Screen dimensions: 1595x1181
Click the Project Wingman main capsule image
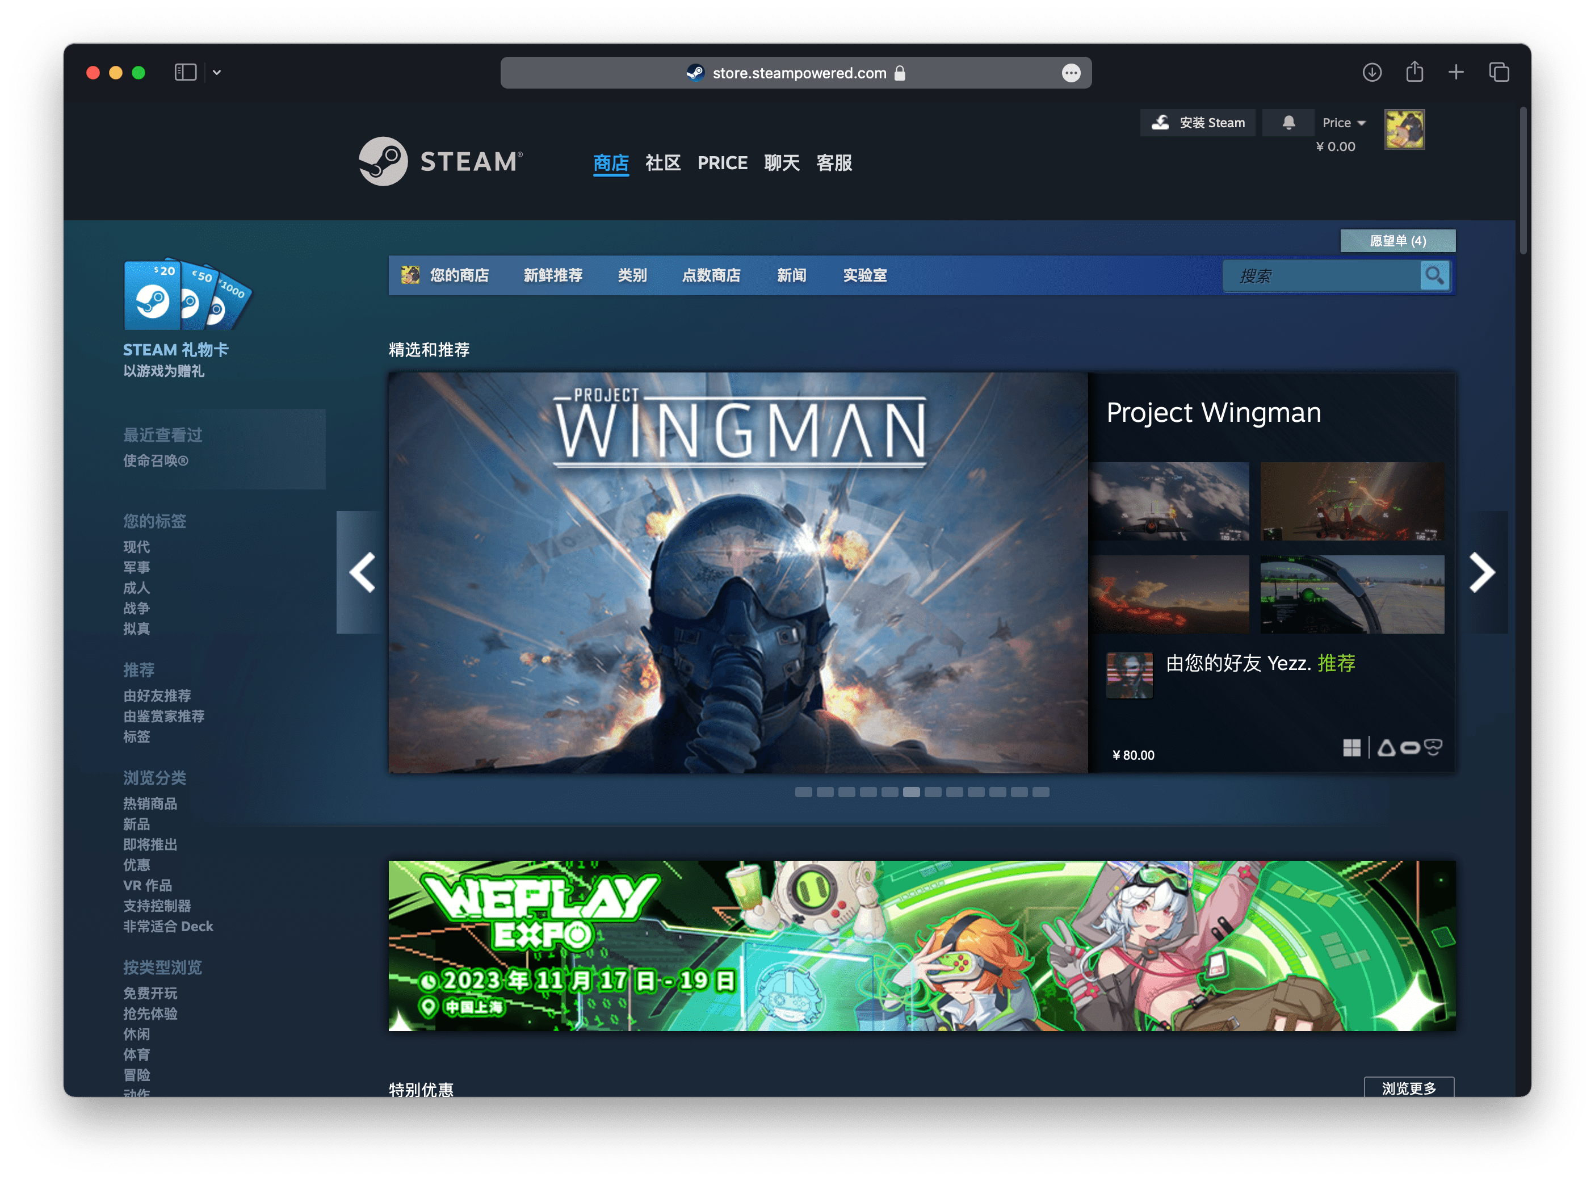point(737,572)
